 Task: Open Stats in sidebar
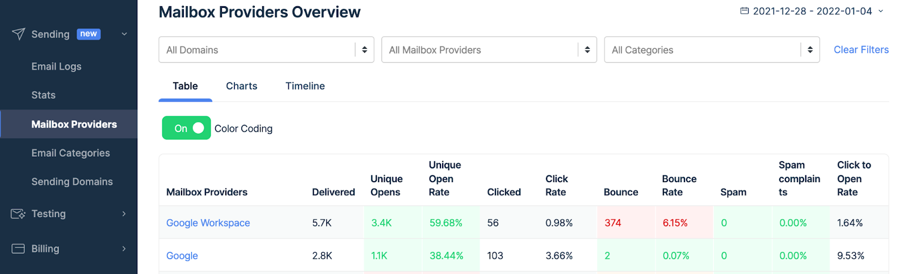pos(43,95)
